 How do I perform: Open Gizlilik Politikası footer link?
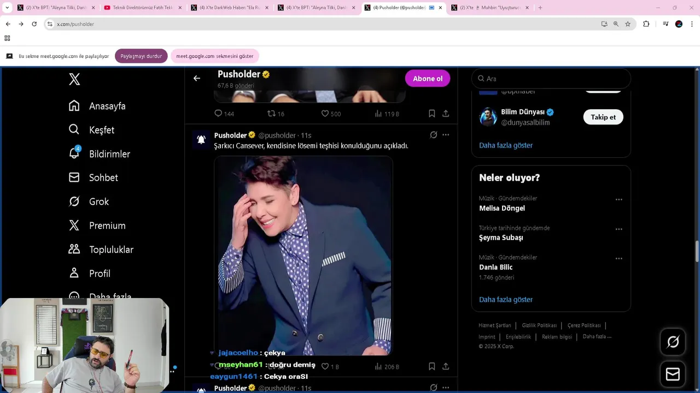[539, 325]
